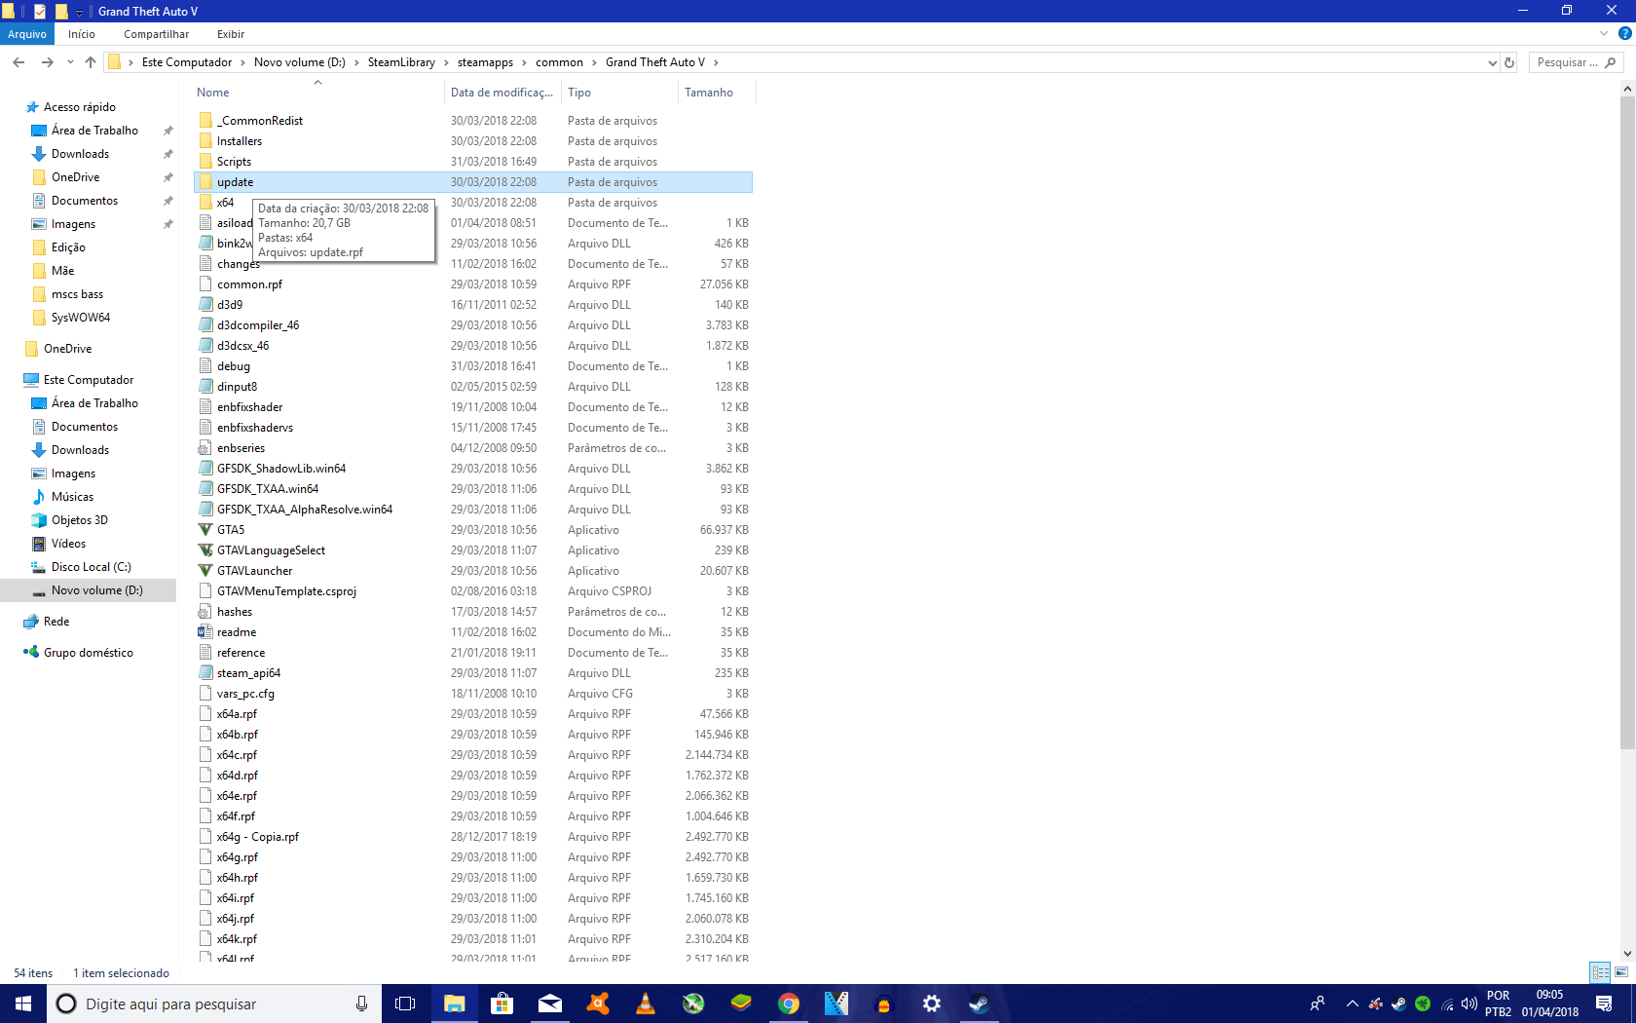Switch to large icons view layout
Viewport: 1636px width, 1023px height.
1621,972
